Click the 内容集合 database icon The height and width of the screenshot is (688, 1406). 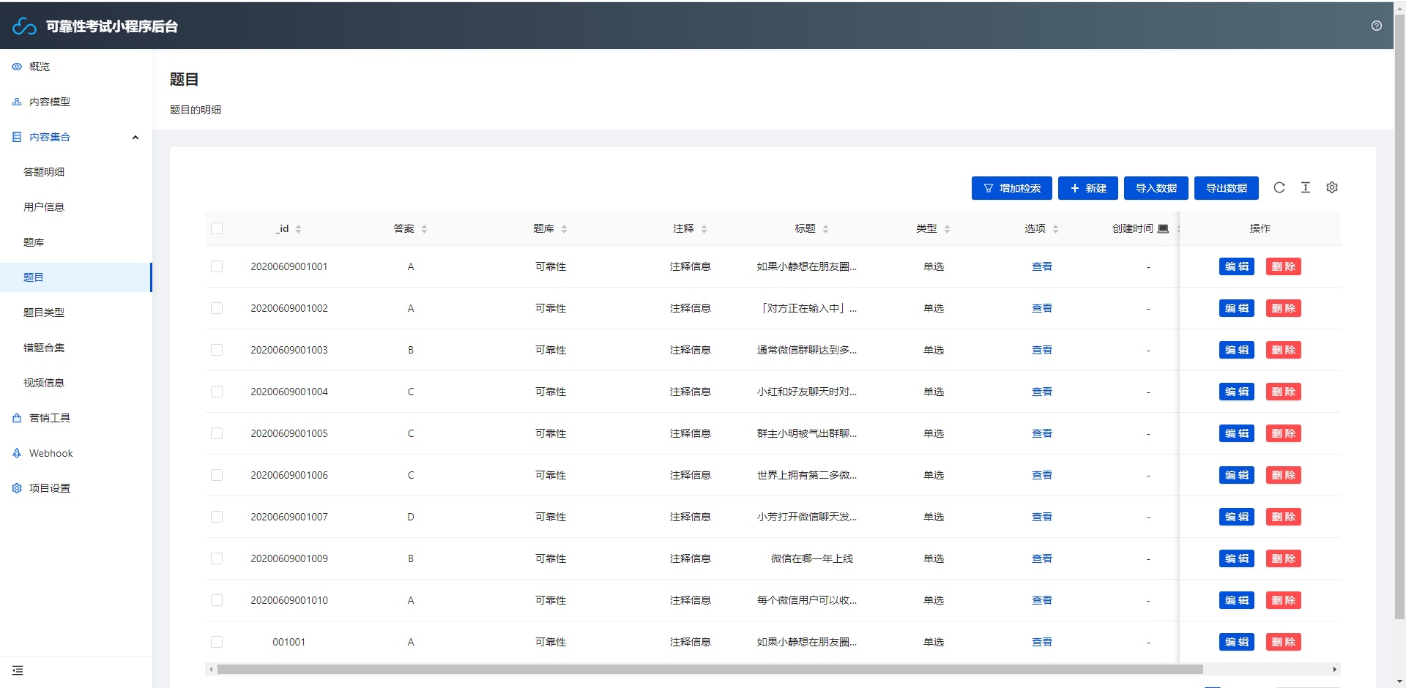17,137
